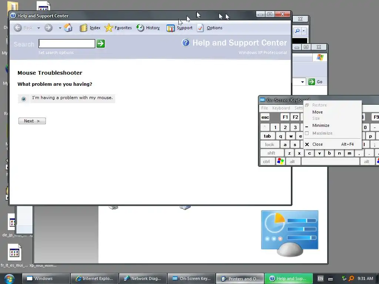Open the Support icon

coord(170,28)
